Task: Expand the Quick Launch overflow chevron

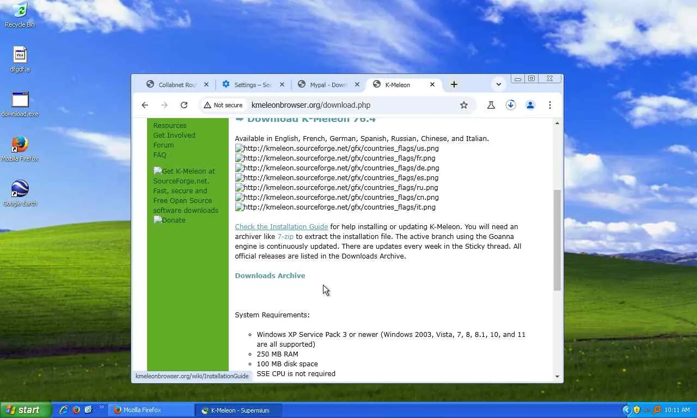Action: pyautogui.click(x=101, y=407)
